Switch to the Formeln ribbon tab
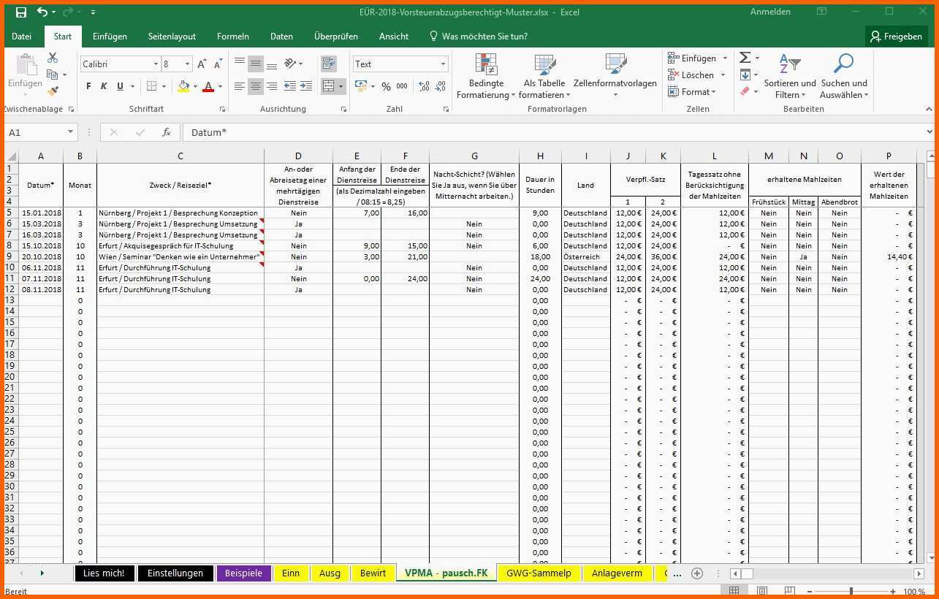The height and width of the screenshot is (599, 939). (233, 37)
